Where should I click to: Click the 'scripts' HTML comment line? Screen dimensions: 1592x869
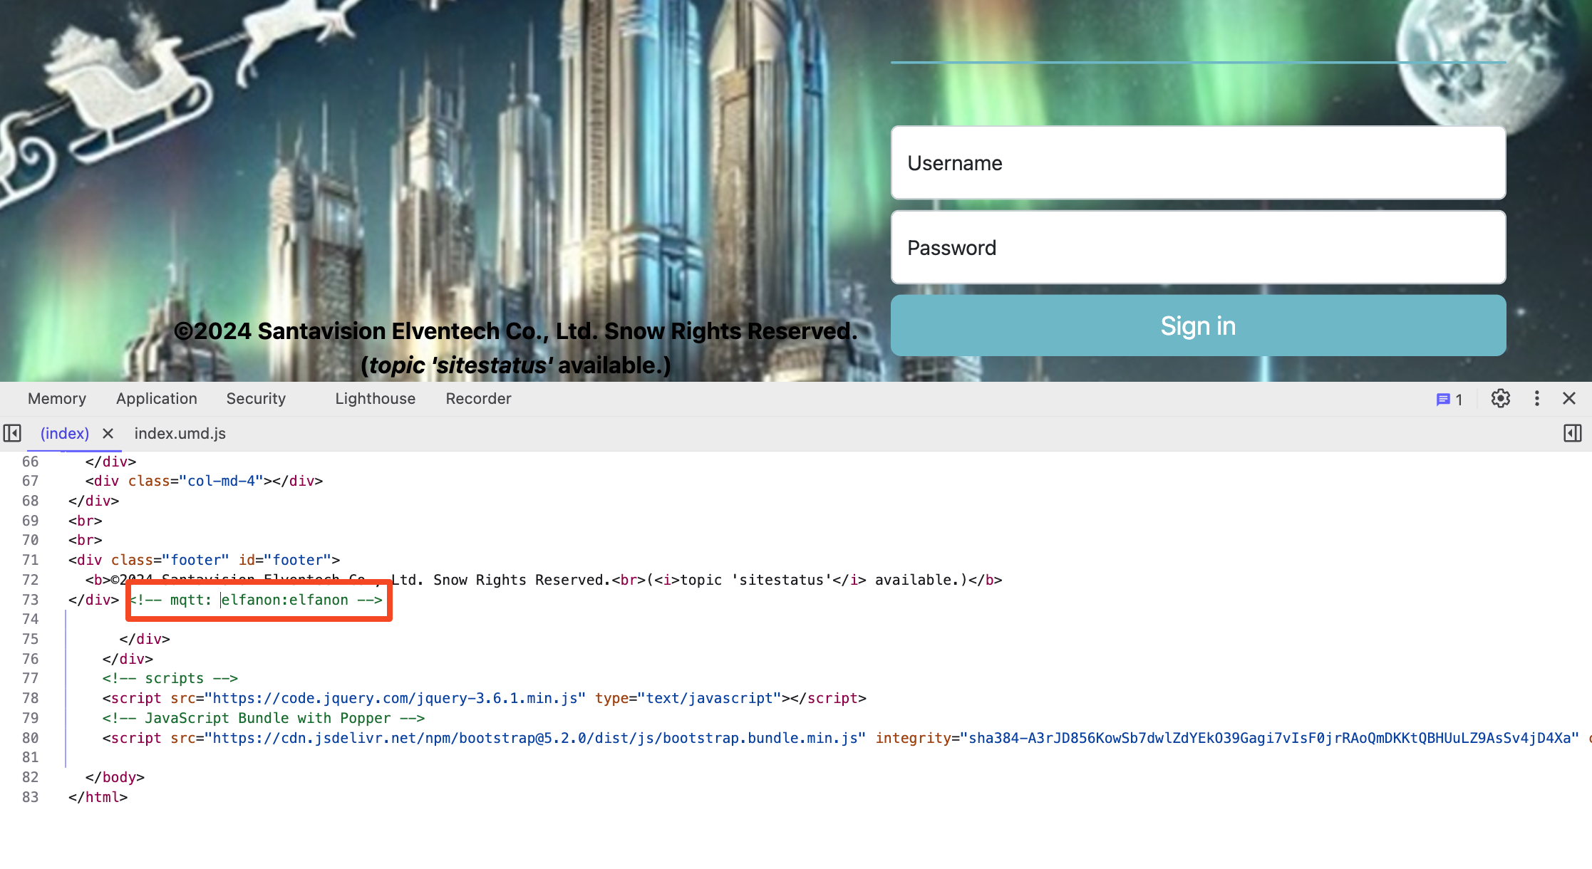pyautogui.click(x=170, y=678)
